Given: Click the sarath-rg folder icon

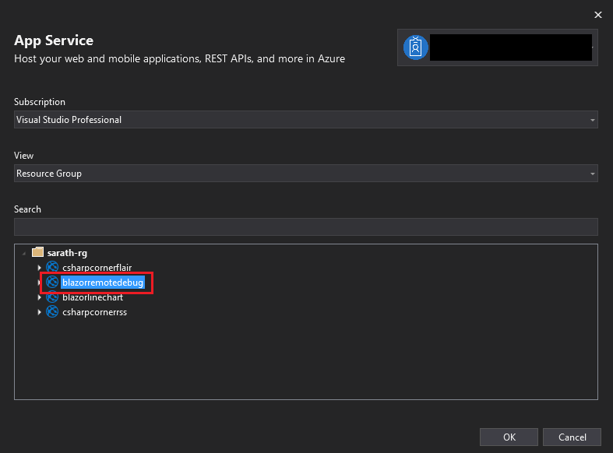Looking at the screenshot, I should [37, 253].
